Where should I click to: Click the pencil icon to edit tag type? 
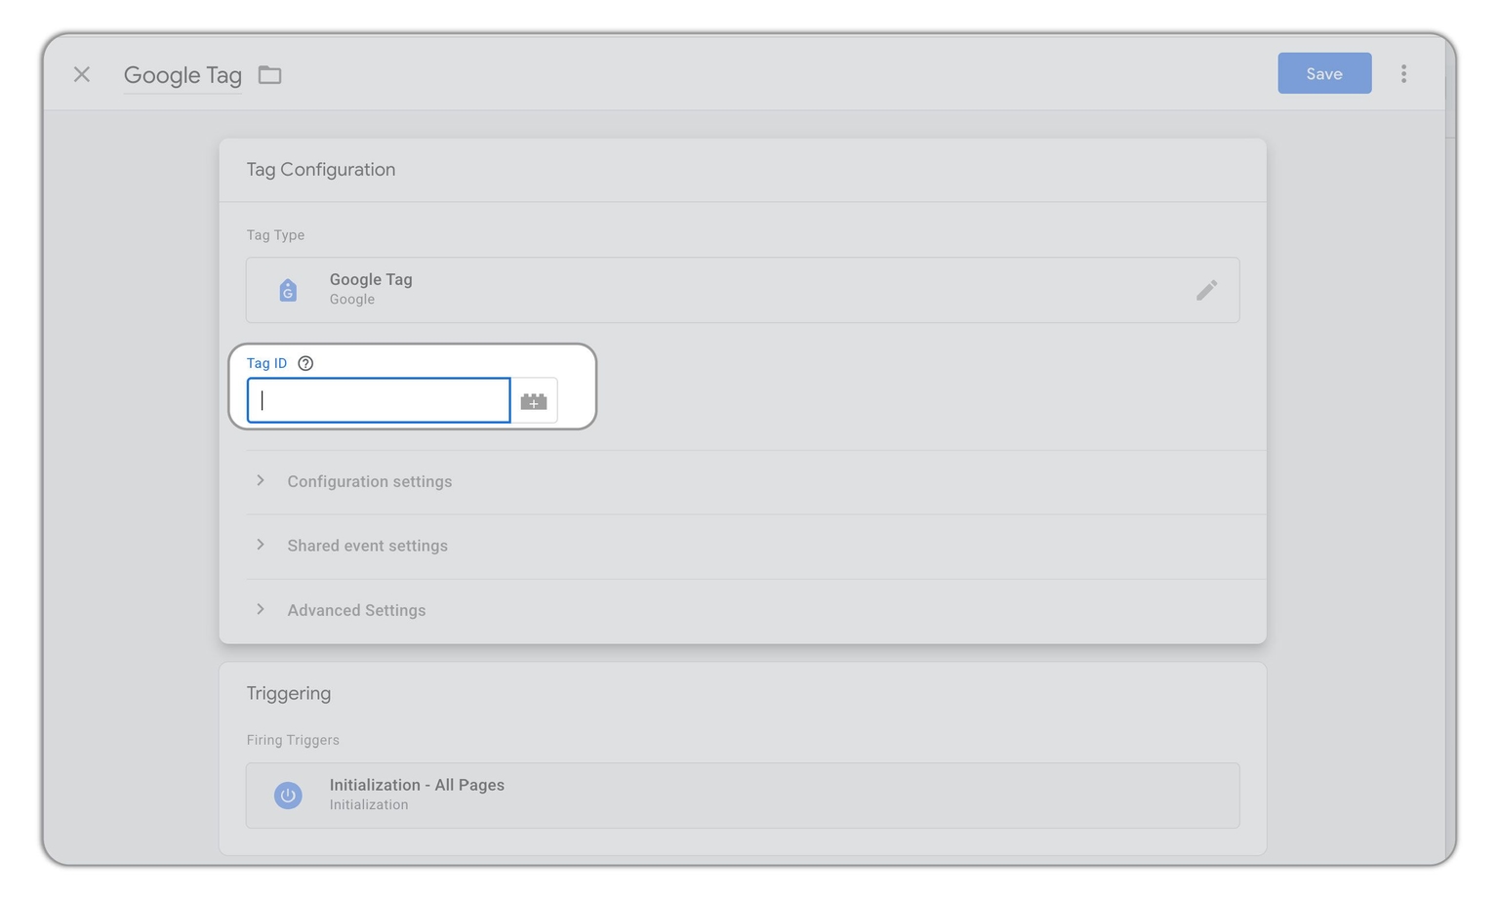click(x=1206, y=290)
